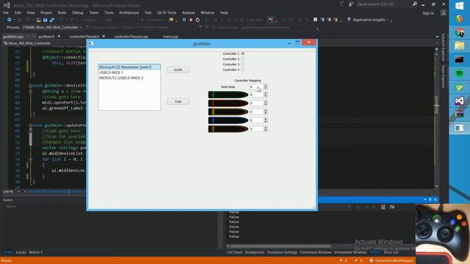Image resolution: width=470 pixels, height=264 pixels.
Task: Open the Architecture menu
Action: click(x=129, y=12)
